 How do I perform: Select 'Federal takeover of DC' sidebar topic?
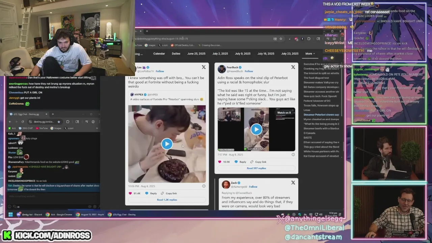tap(317, 101)
